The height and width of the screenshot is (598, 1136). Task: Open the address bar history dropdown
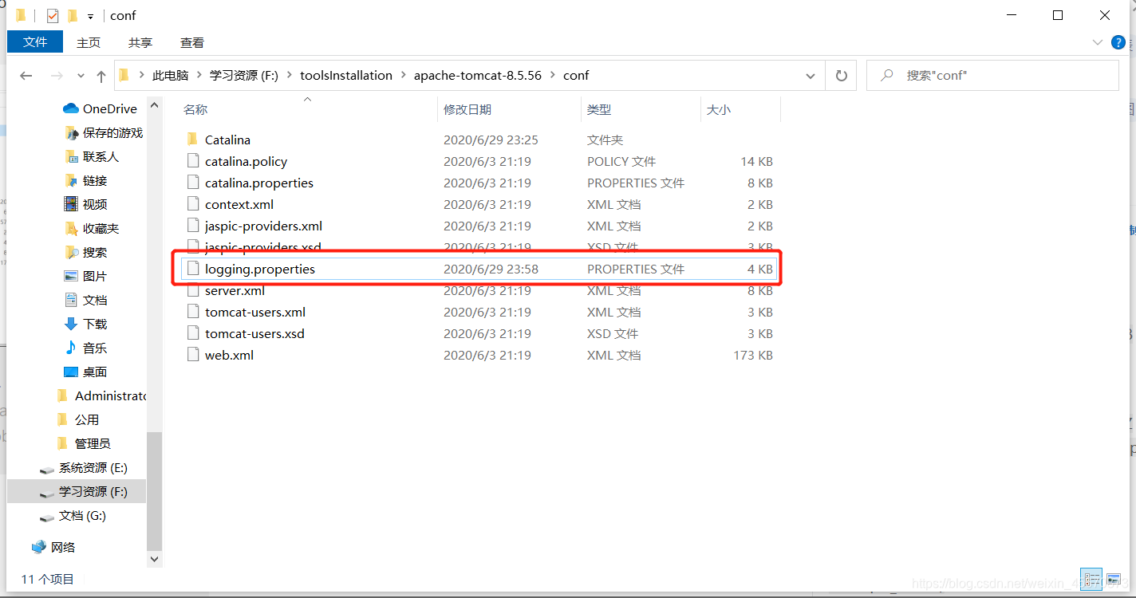pyautogui.click(x=811, y=76)
